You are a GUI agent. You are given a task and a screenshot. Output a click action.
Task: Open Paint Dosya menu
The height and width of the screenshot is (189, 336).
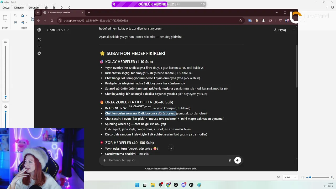coord(6,8)
